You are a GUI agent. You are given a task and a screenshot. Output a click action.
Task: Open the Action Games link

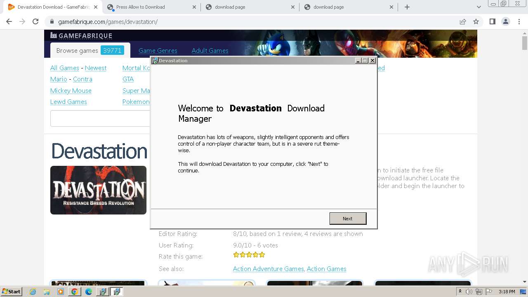click(326, 269)
